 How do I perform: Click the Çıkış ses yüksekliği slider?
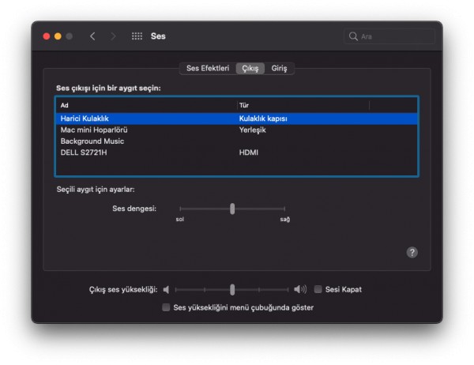(x=231, y=290)
